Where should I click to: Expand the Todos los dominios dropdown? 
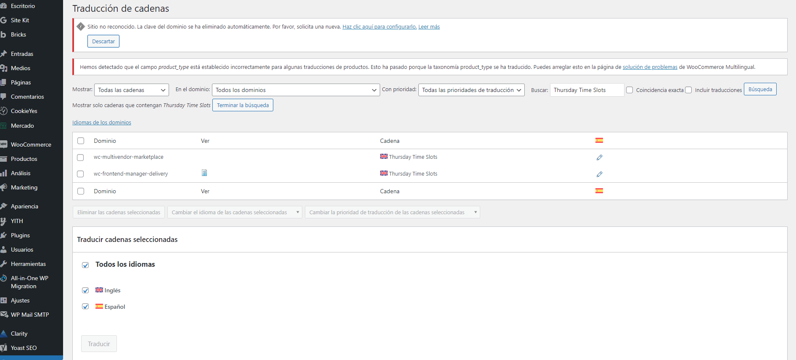click(x=295, y=90)
